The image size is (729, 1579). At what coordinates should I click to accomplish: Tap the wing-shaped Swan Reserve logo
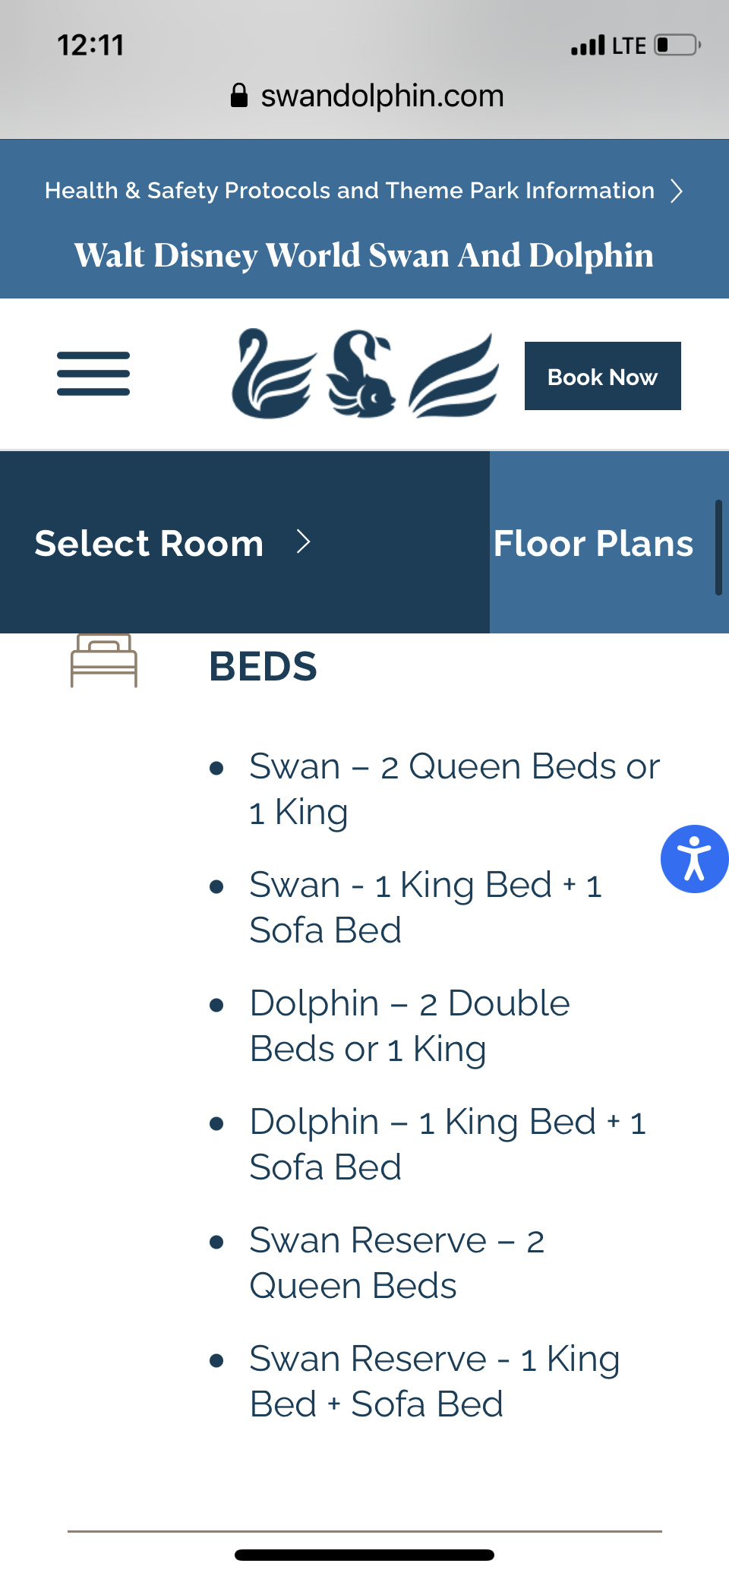[x=454, y=377]
